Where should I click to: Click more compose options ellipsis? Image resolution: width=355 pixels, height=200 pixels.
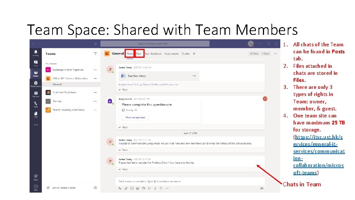point(167,188)
